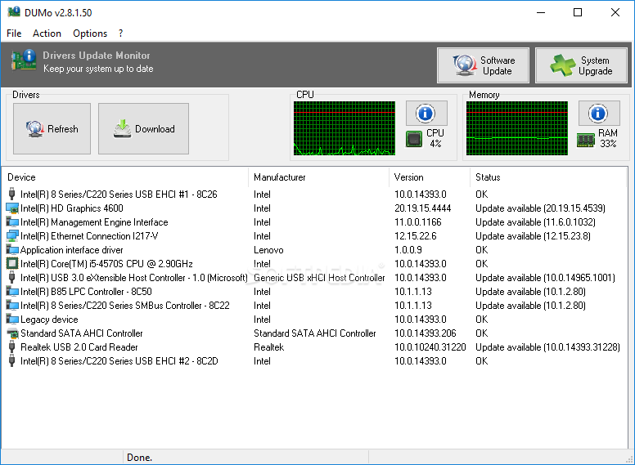
Task: Sort the list by Device column
Action: click(125, 177)
